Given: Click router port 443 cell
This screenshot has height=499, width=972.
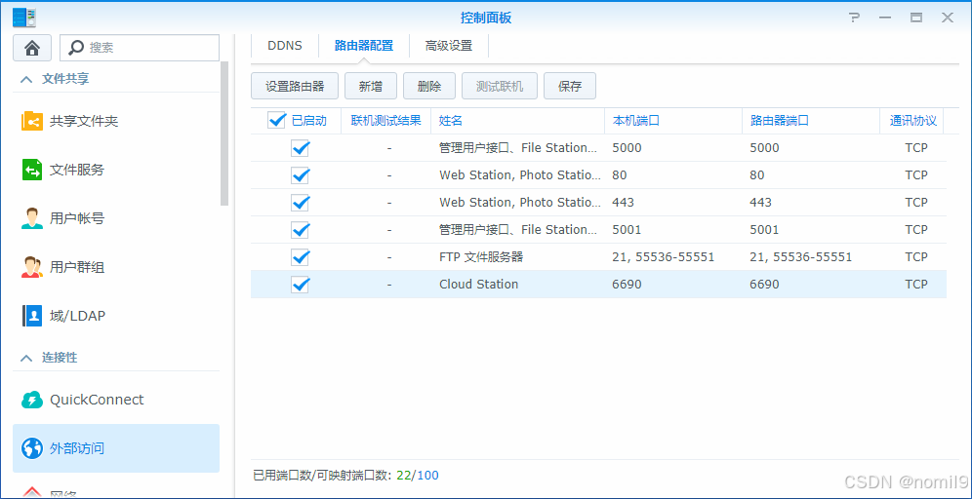Looking at the screenshot, I should click(760, 203).
